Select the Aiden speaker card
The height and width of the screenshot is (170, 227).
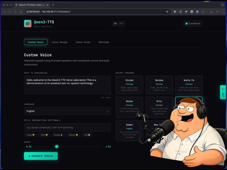coord(129,131)
